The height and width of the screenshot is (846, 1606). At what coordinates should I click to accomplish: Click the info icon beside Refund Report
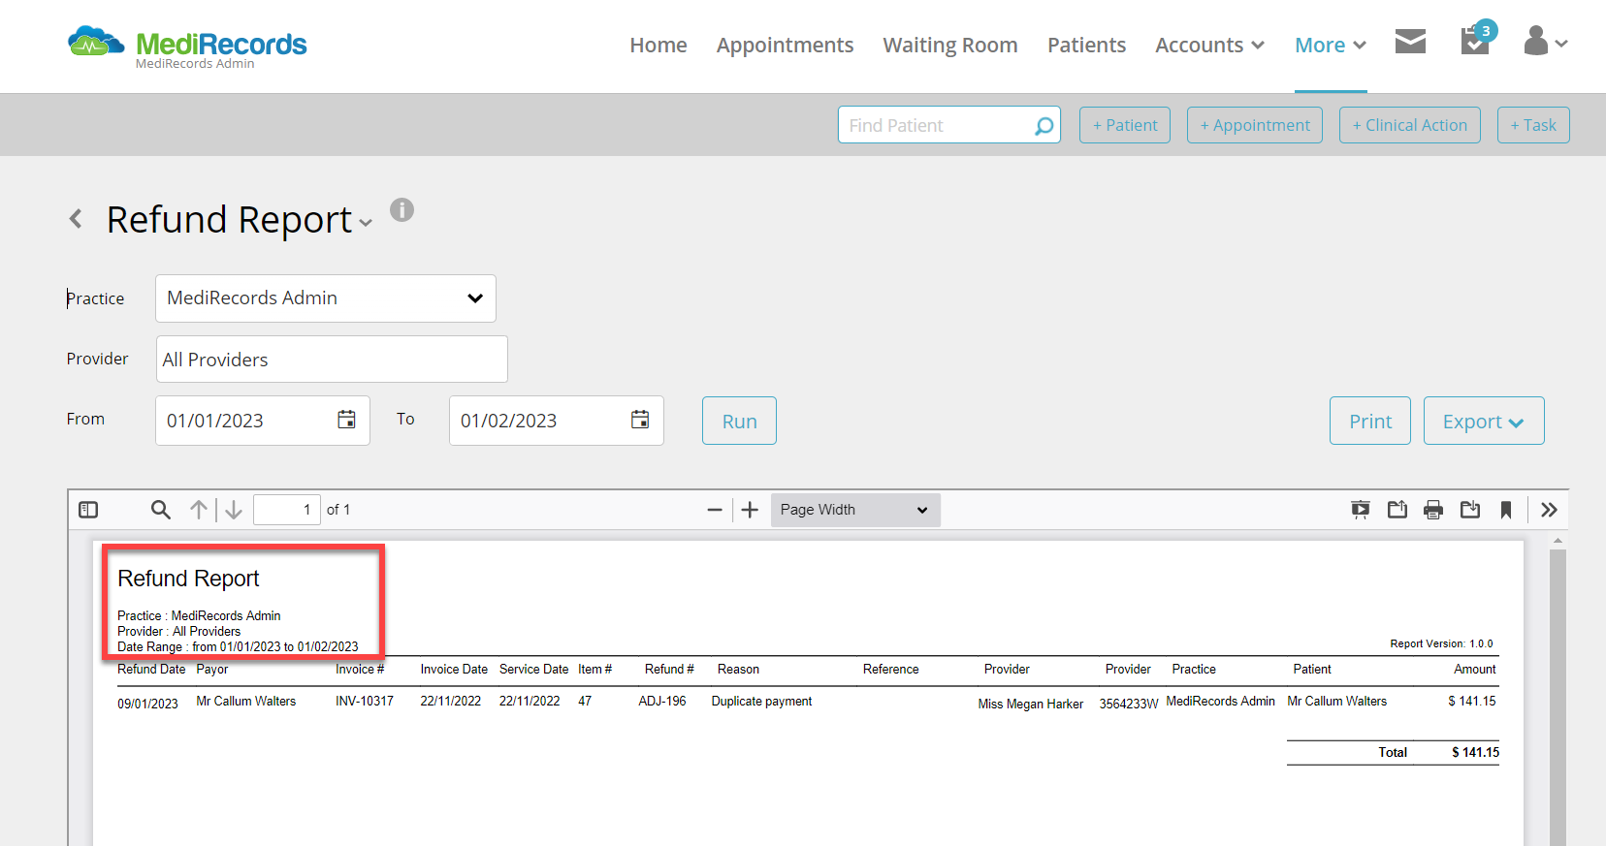click(401, 209)
